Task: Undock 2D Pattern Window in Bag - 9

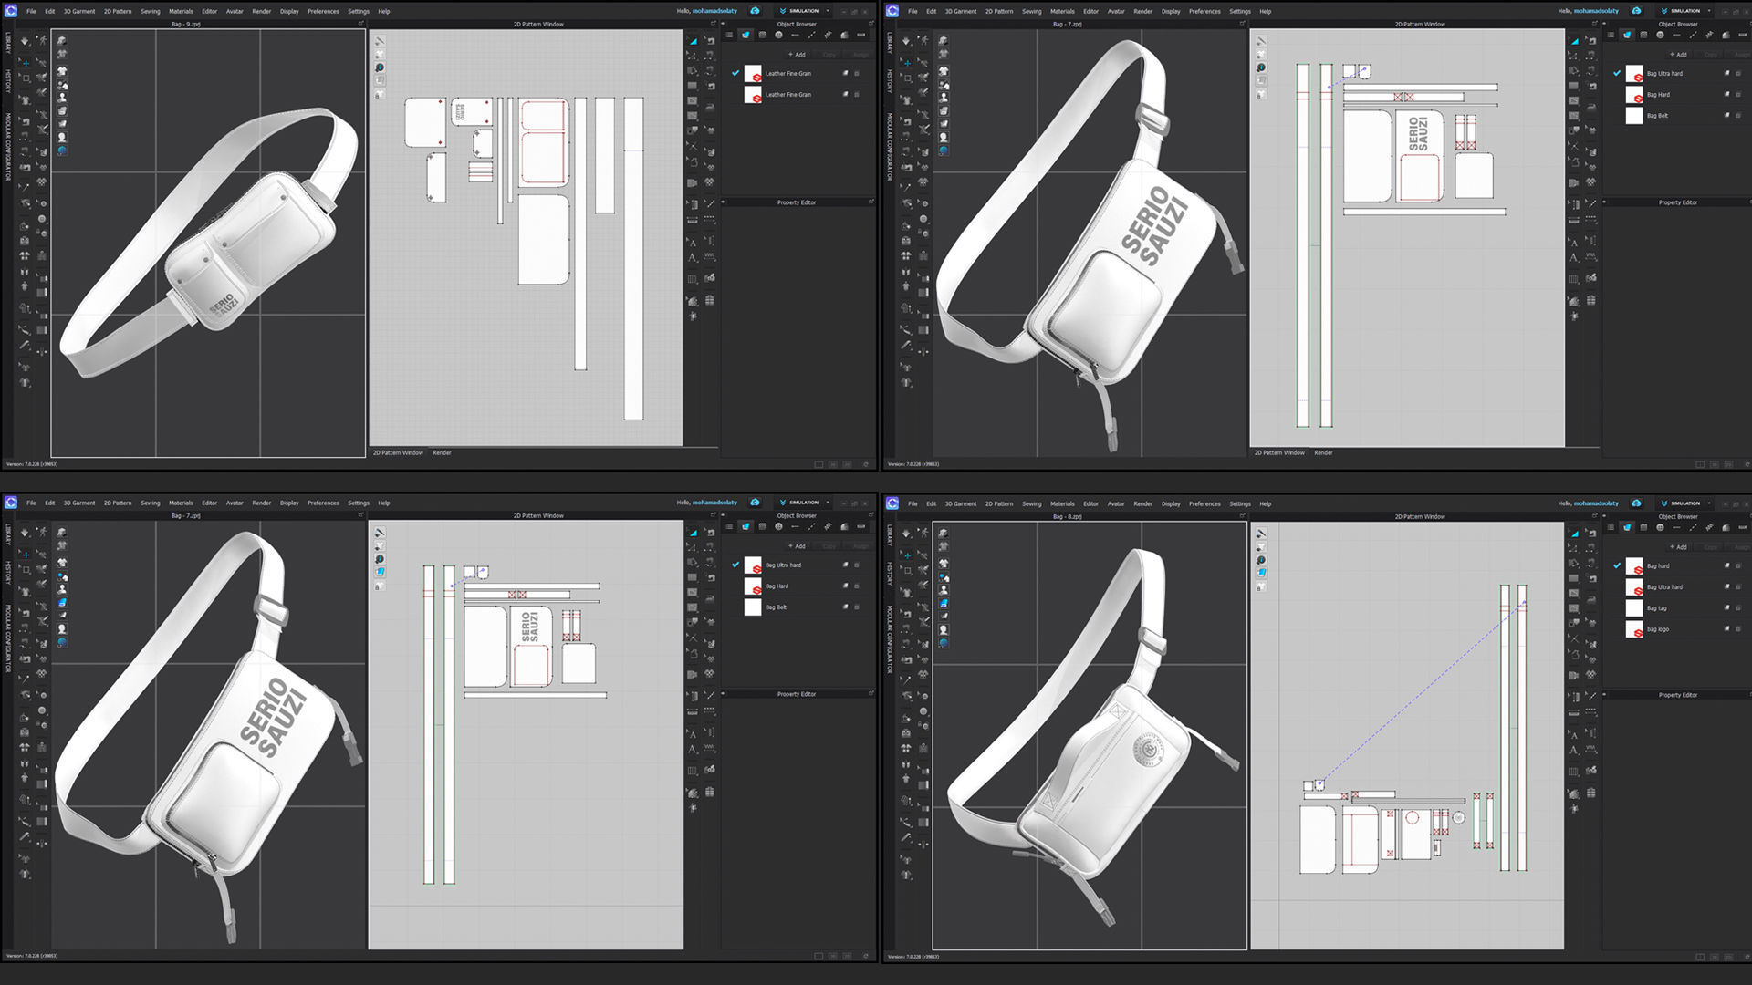Action: tap(714, 23)
